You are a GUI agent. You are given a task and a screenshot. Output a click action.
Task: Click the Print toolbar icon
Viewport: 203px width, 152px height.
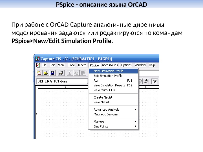pyautogui.click(x=61, y=73)
